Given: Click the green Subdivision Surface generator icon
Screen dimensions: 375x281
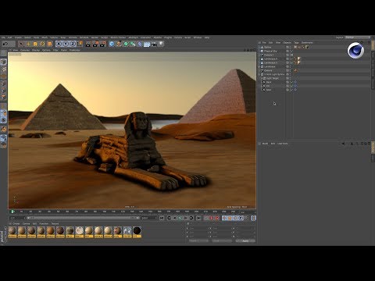Looking at the screenshot, I should click(126, 44).
